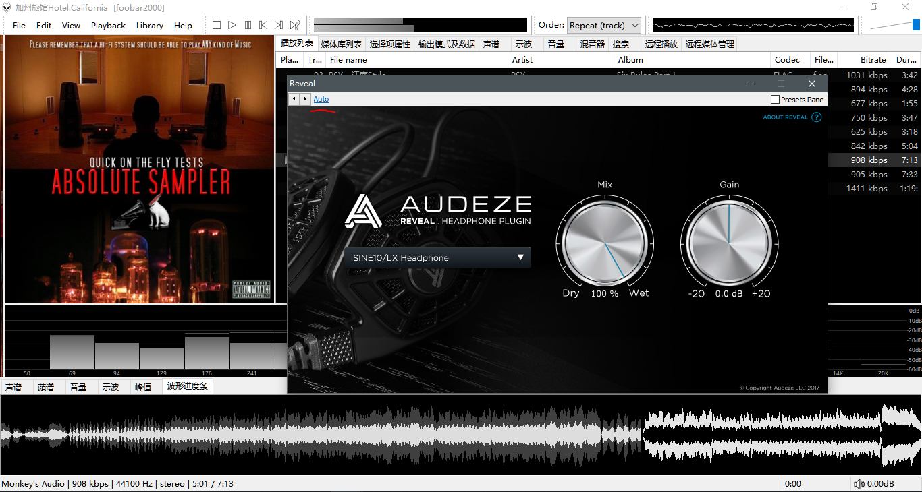The width and height of the screenshot is (922, 492).
Task: Expand the iSINE10/LX Headphone selector
Action: [x=437, y=257]
